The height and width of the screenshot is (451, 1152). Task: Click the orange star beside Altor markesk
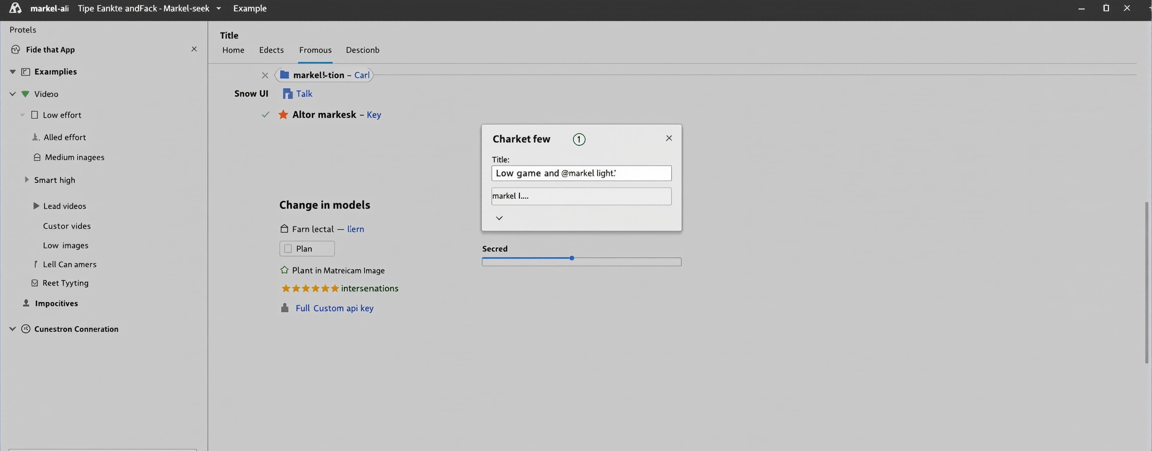[283, 115]
